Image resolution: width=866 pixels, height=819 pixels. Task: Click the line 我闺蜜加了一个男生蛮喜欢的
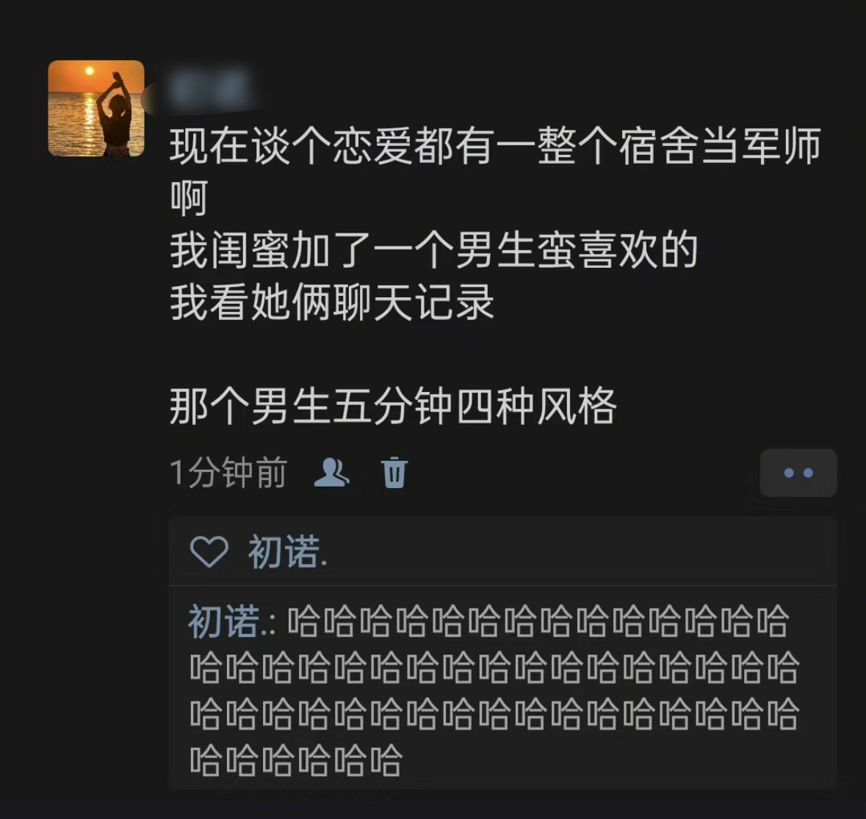(434, 250)
